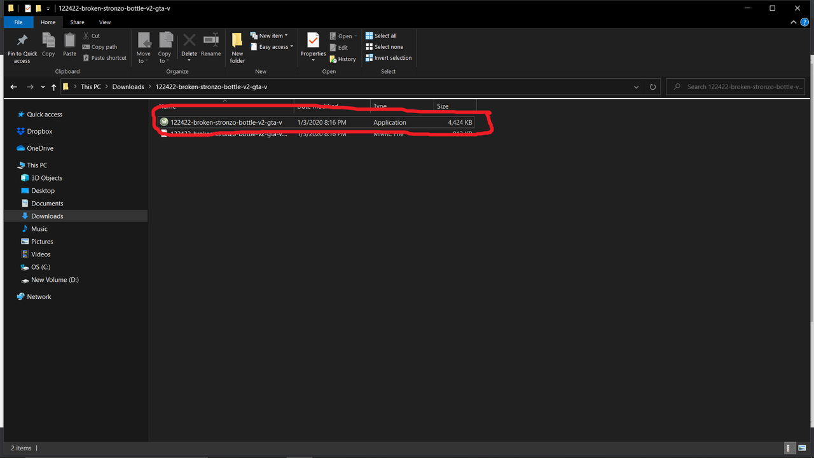The width and height of the screenshot is (814, 458).
Task: Refresh the folder view
Action: coord(652,87)
